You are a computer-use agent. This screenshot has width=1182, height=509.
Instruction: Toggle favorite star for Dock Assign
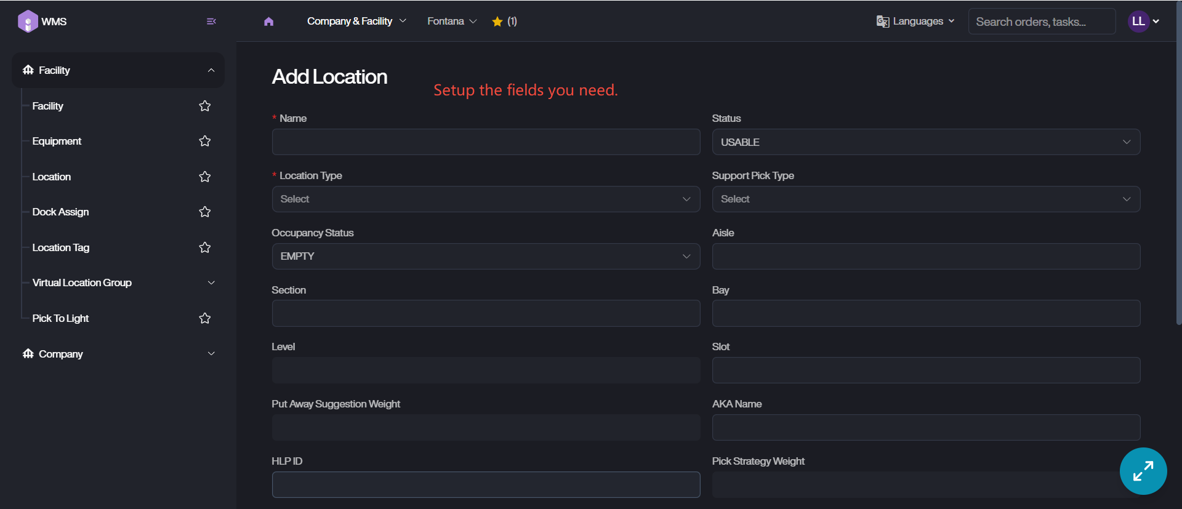click(x=205, y=212)
